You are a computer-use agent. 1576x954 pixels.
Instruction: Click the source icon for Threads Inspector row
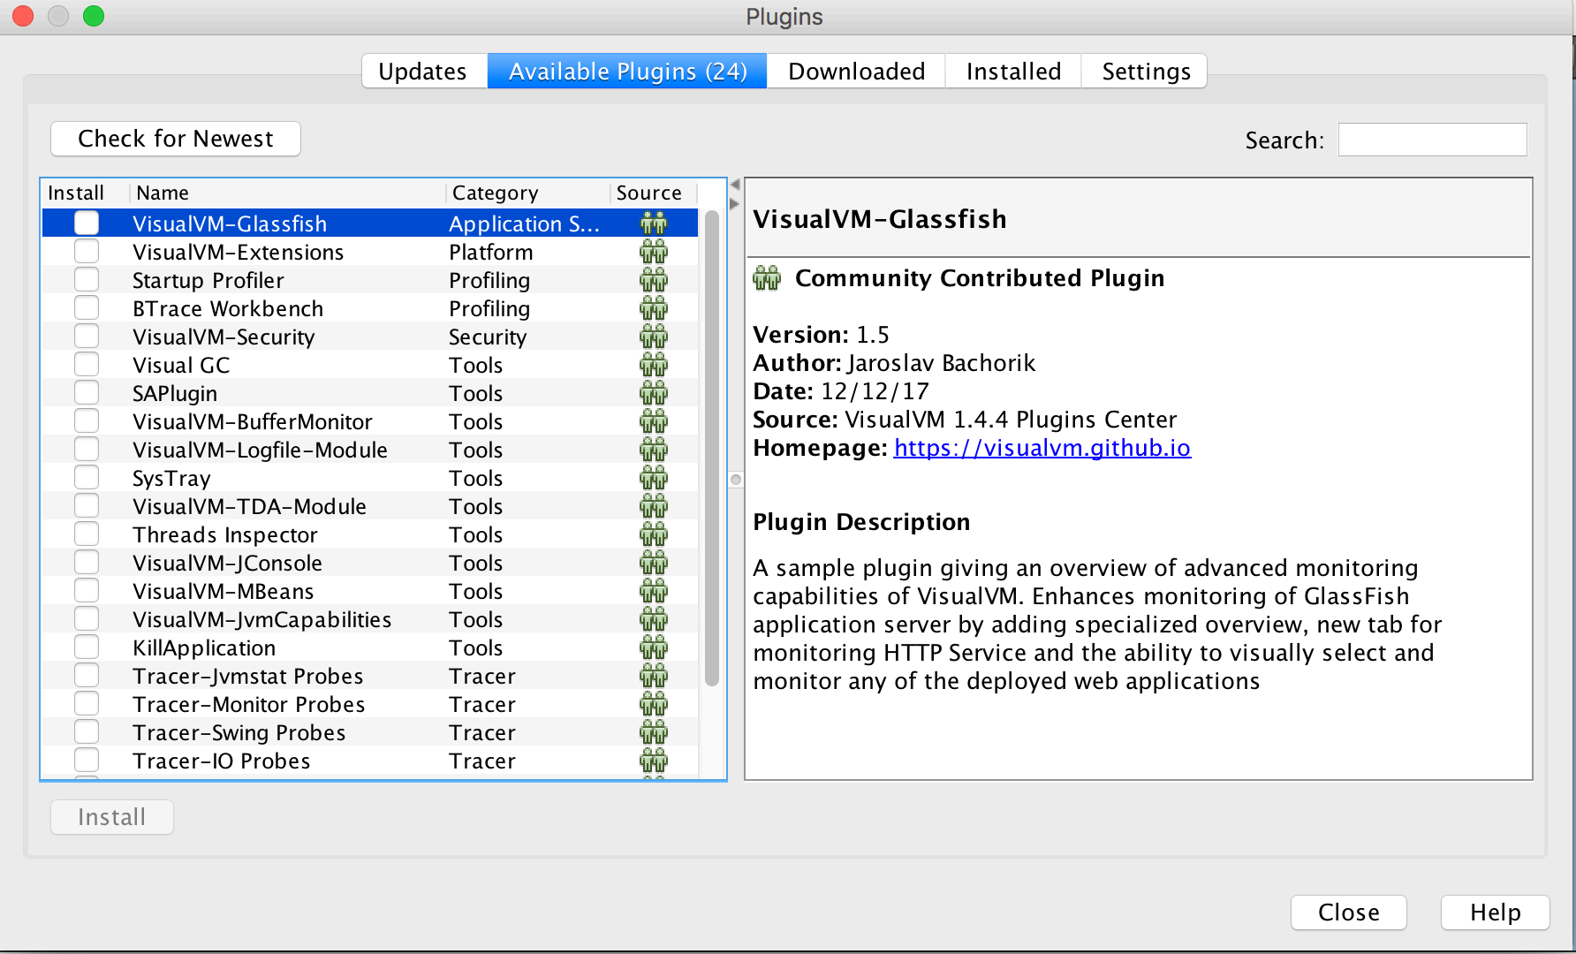[x=654, y=534]
